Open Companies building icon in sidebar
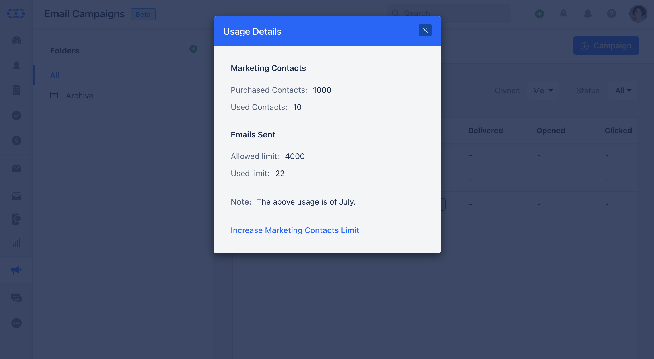This screenshot has width=654, height=359. [16, 90]
